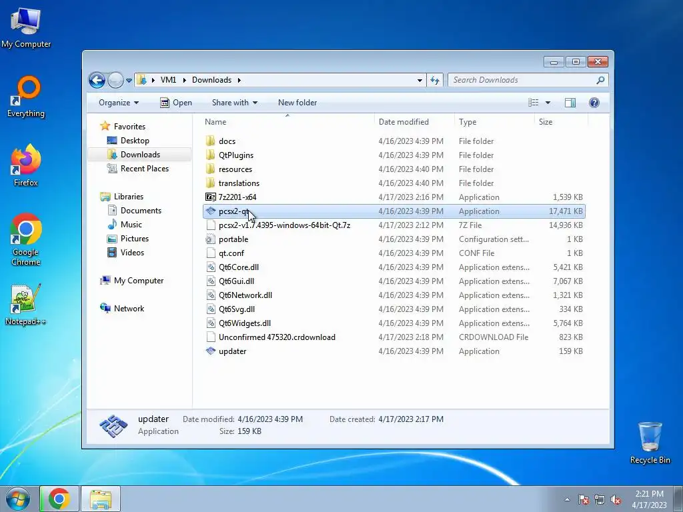Select the Qt6Widgets.dll file icon
The height and width of the screenshot is (512, 683).
click(x=211, y=323)
